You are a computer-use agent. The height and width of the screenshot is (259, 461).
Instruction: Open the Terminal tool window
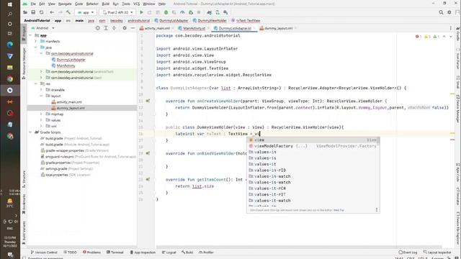click(115, 253)
